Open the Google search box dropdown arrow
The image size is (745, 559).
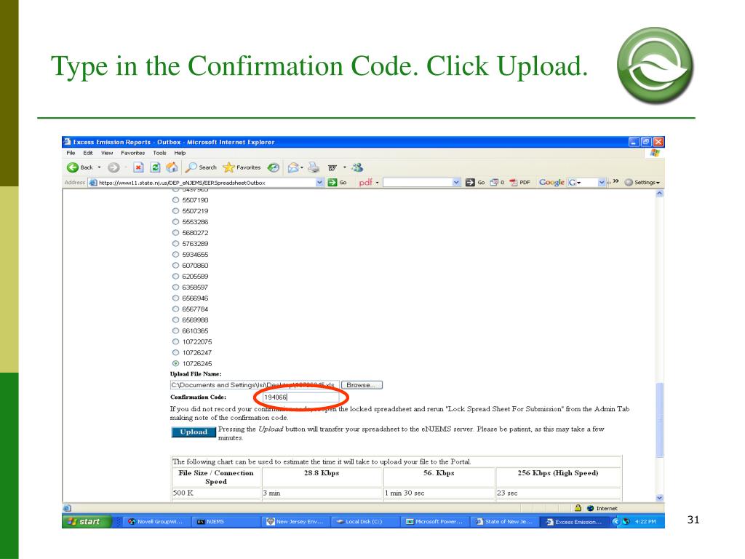pos(602,183)
